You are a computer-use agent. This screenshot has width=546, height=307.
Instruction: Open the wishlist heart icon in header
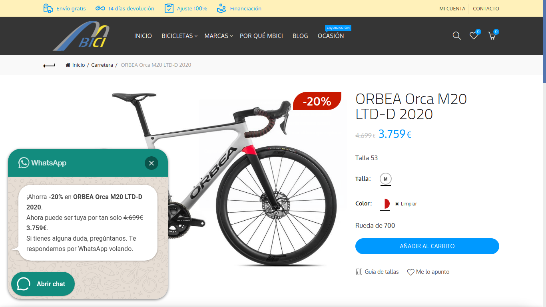474,36
